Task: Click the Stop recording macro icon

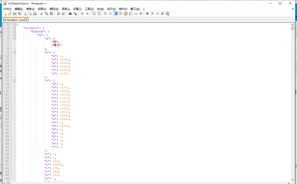Action: 153,14
